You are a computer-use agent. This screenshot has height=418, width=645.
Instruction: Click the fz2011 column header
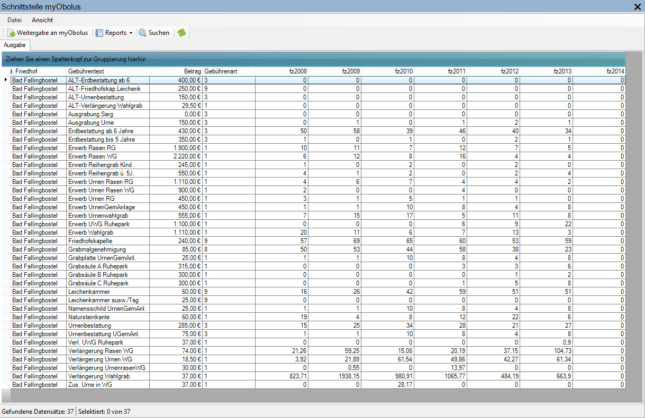coord(440,71)
